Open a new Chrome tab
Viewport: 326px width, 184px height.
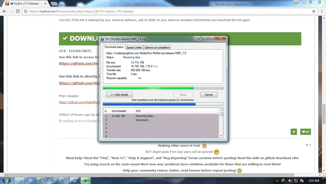pyautogui.click(x=54, y=4)
